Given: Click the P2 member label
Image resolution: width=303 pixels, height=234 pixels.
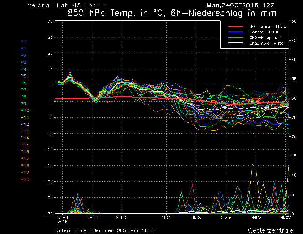Looking at the screenshot, I should (24, 56).
